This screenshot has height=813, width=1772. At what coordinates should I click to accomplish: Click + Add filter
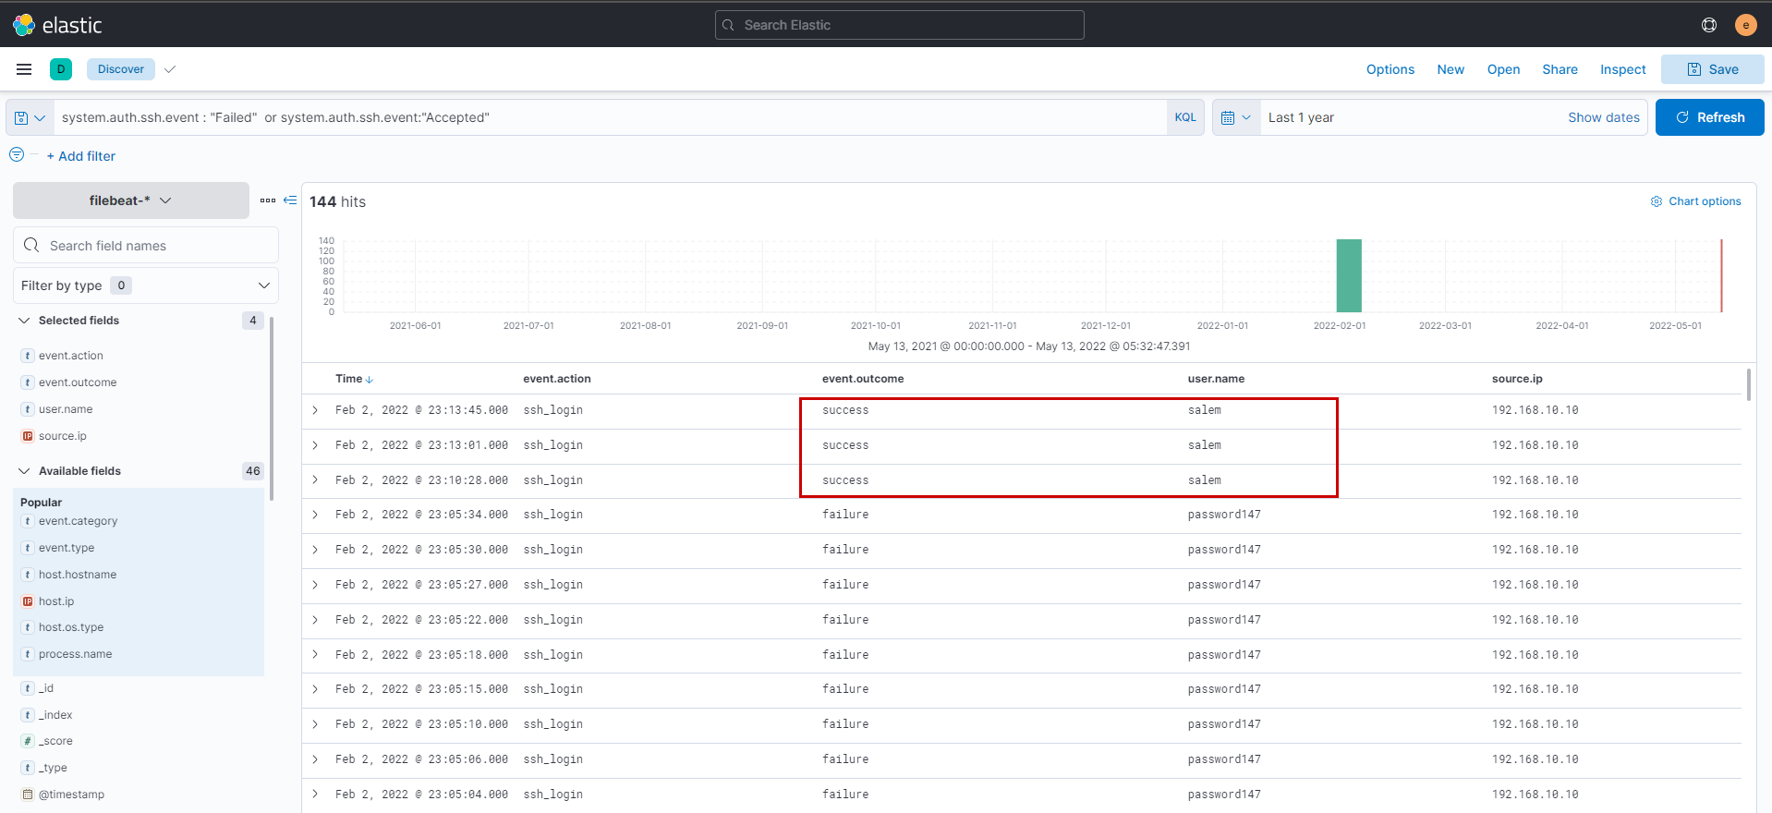81,156
